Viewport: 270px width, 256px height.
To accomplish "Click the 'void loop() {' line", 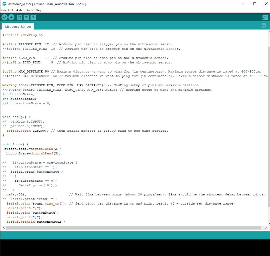I will 15,144.
